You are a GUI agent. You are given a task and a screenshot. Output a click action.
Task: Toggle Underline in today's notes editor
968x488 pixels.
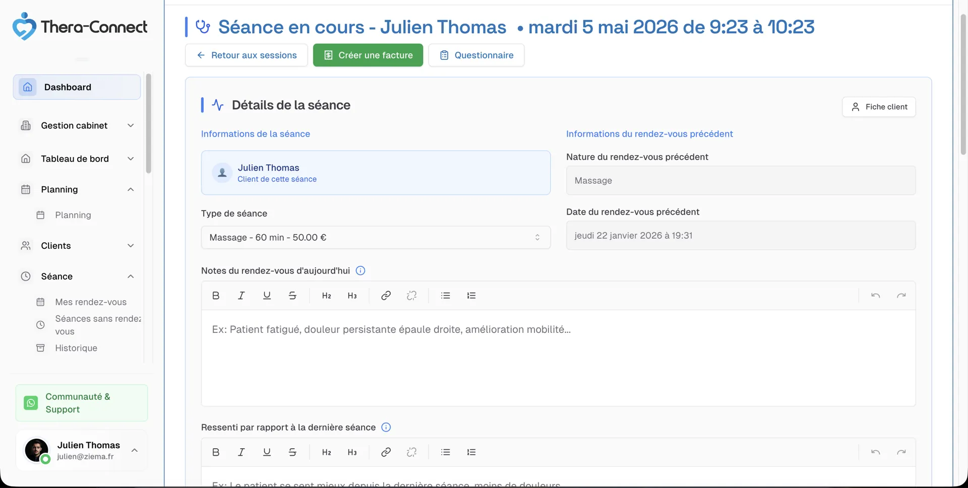point(267,296)
